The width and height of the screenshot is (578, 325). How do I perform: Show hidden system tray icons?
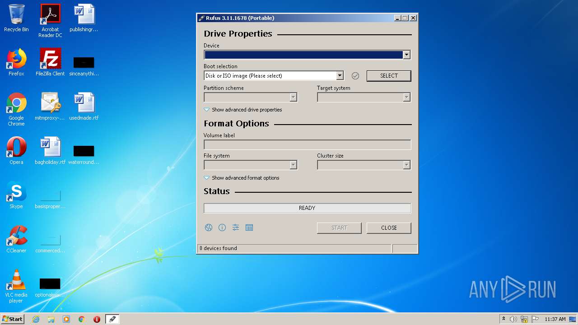(504, 319)
